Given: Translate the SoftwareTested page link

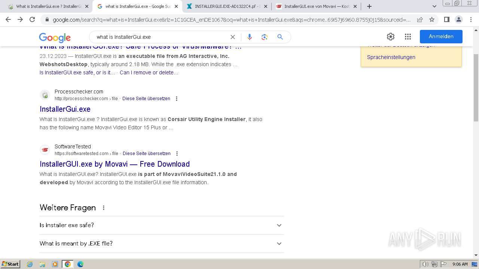Looking at the screenshot, I should coord(147,154).
